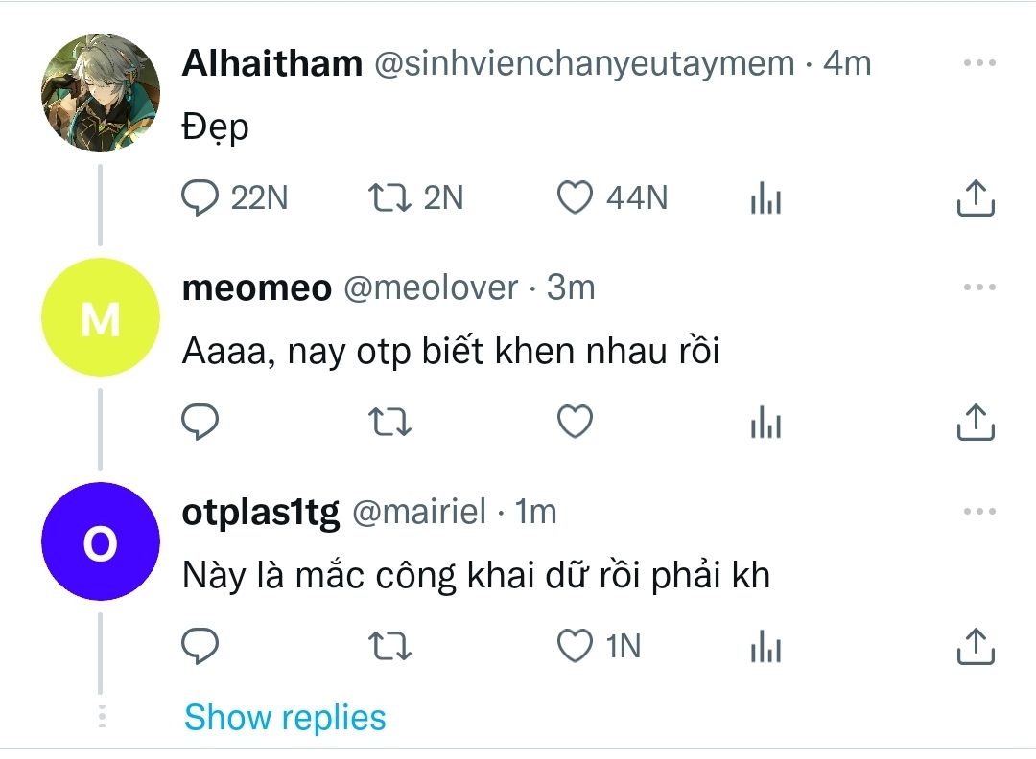Share Alhaitham's tweet
This screenshot has width=1036, height=759.
click(977, 197)
